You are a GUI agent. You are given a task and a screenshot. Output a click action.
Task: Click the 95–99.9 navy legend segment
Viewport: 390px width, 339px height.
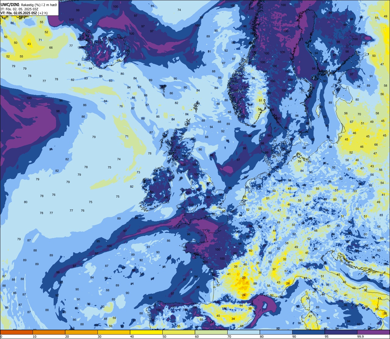point(341,332)
